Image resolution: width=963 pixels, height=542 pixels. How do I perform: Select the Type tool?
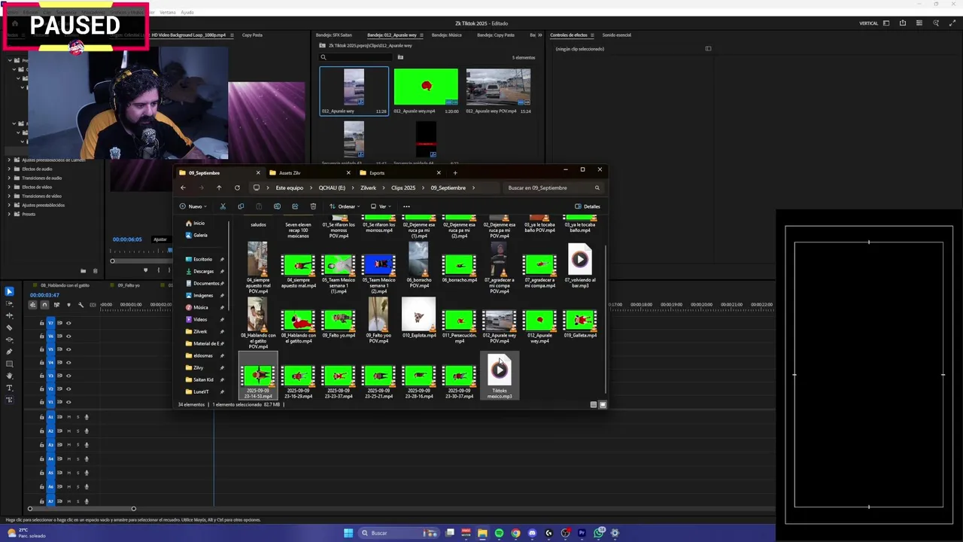pos(10,388)
